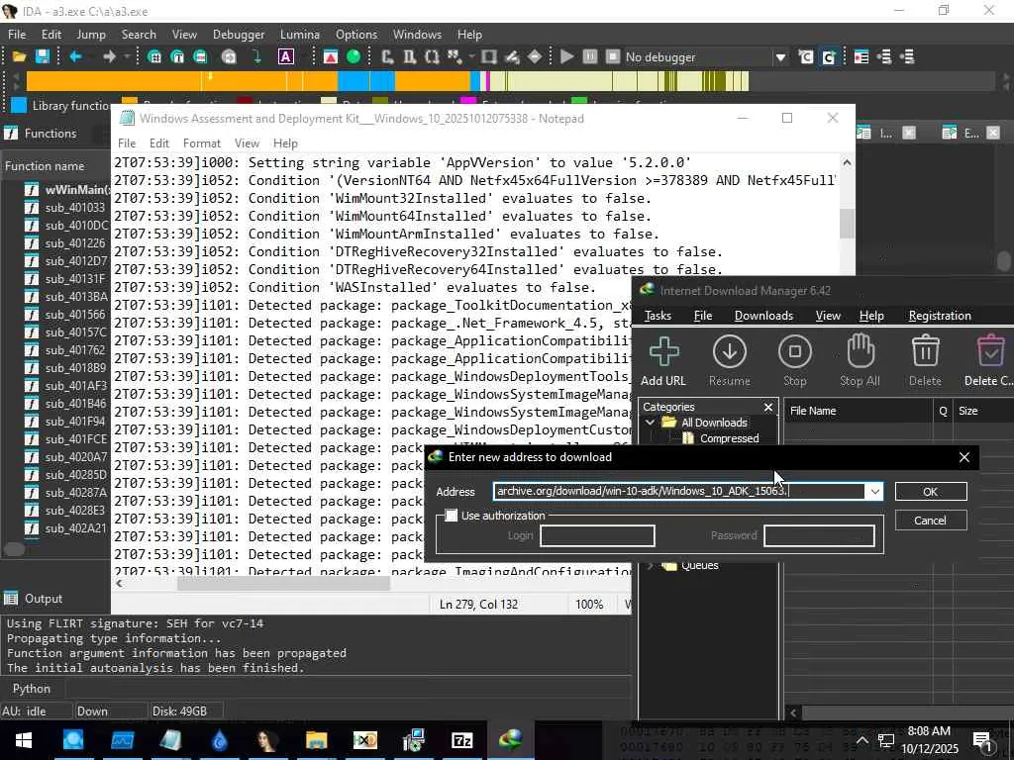The height and width of the screenshot is (760, 1014).
Task: Open the Edit menu in Notepad
Action: coord(159,143)
